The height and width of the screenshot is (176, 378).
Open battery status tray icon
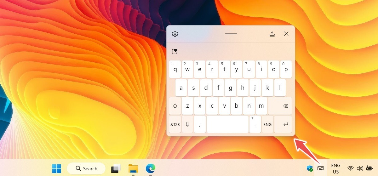[369, 168]
